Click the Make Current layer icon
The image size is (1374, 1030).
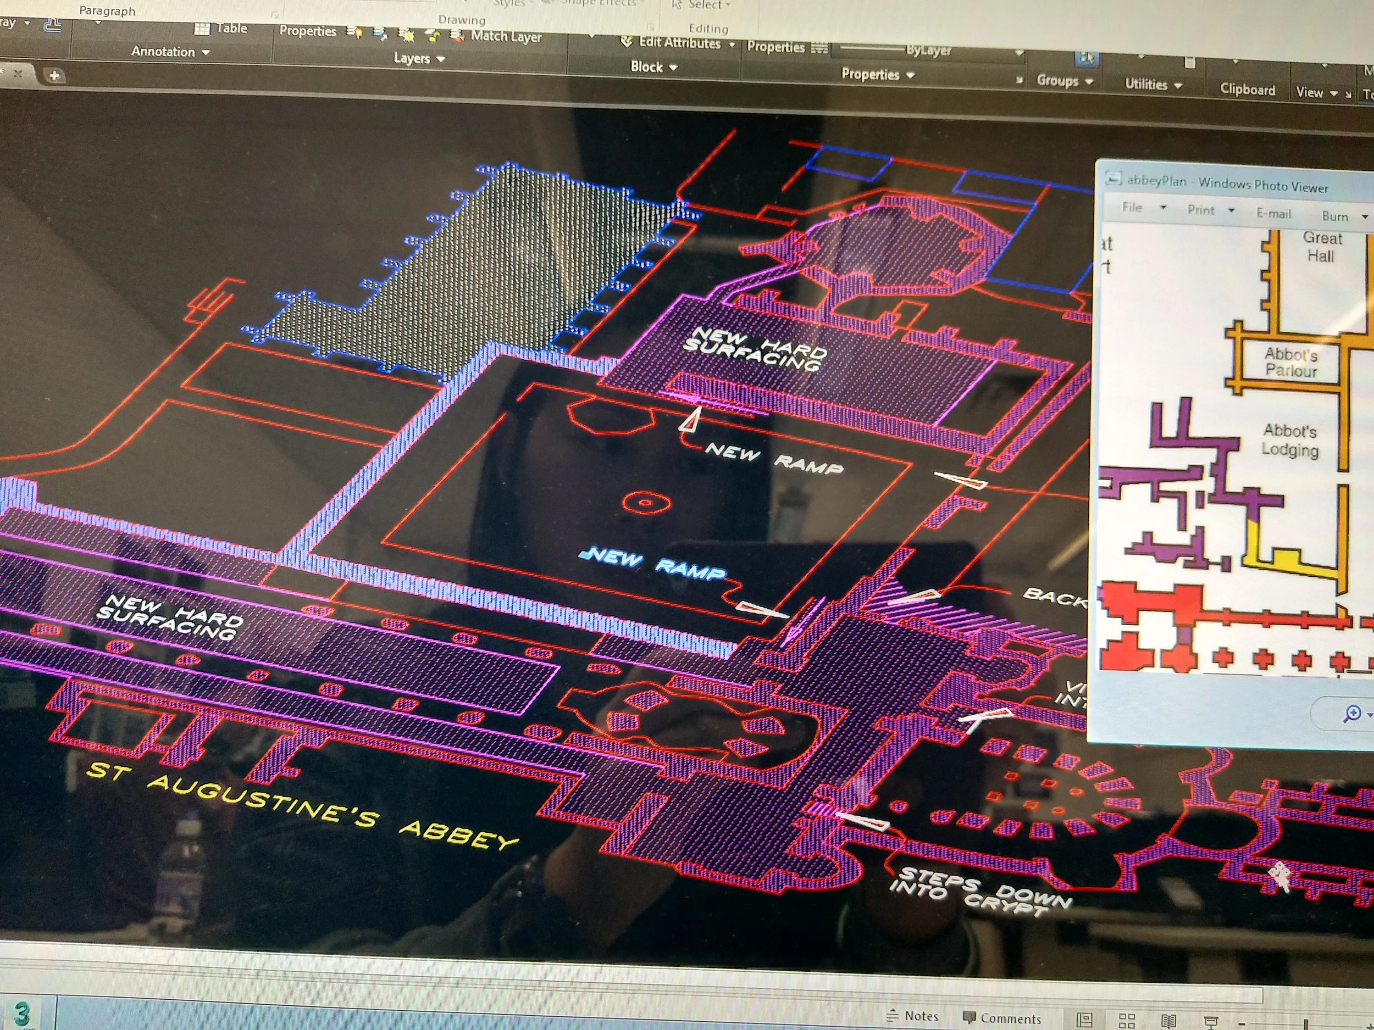tap(380, 34)
